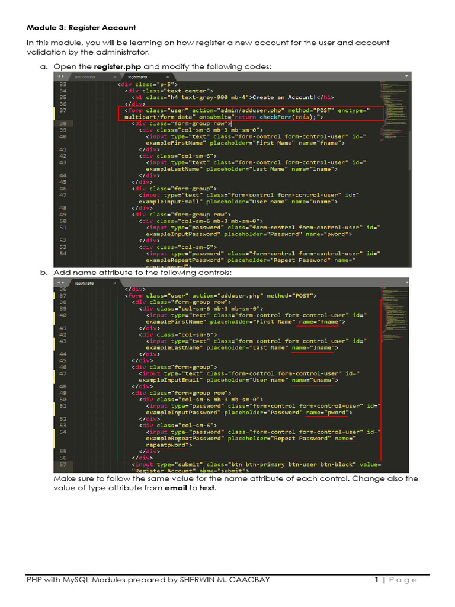Close register.php tab in step a editor
The image size is (455, 607).
[x=168, y=77]
